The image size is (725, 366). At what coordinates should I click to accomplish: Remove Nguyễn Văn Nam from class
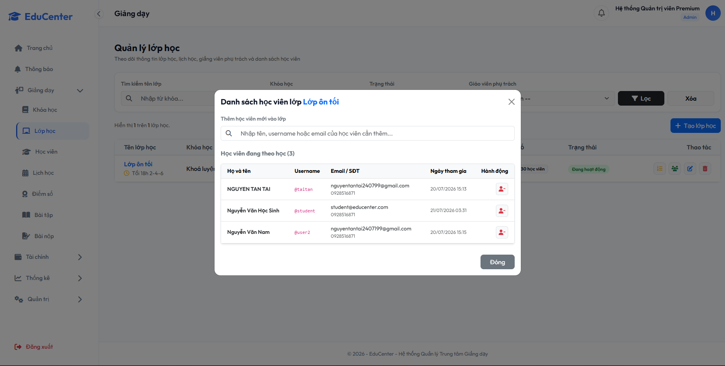[x=502, y=232]
